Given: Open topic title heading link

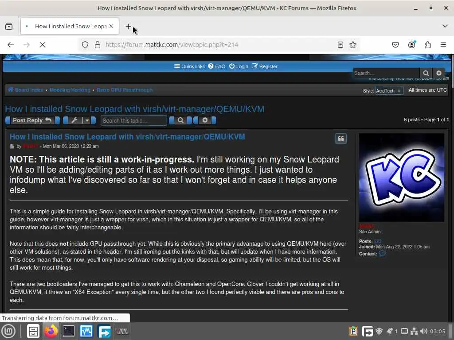Looking at the screenshot, I should pos(135,109).
